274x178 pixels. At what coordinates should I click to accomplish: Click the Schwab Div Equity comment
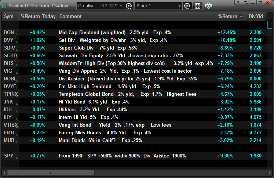pos(121,56)
